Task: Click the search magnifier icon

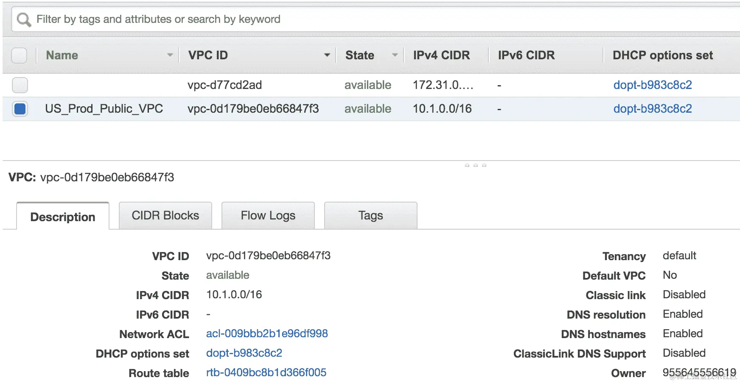Action: 24,19
